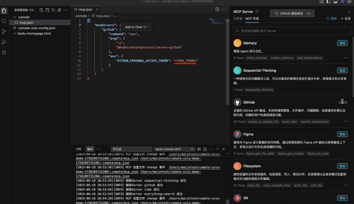This screenshot has width=354, height=204.
Task: Click the Memory server avatar icon
Action: pos(237,43)
